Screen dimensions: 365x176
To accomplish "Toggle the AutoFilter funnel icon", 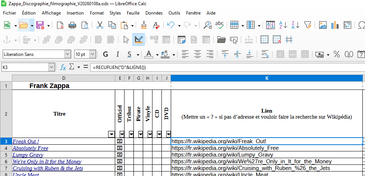I will coord(308,25).
